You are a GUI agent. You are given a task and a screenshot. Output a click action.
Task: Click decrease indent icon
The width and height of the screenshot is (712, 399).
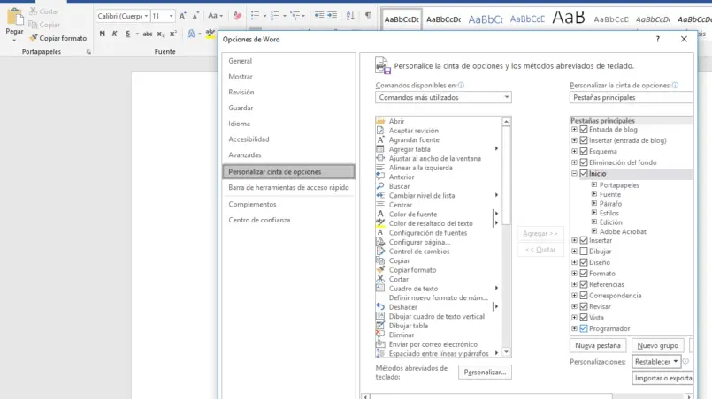319,16
